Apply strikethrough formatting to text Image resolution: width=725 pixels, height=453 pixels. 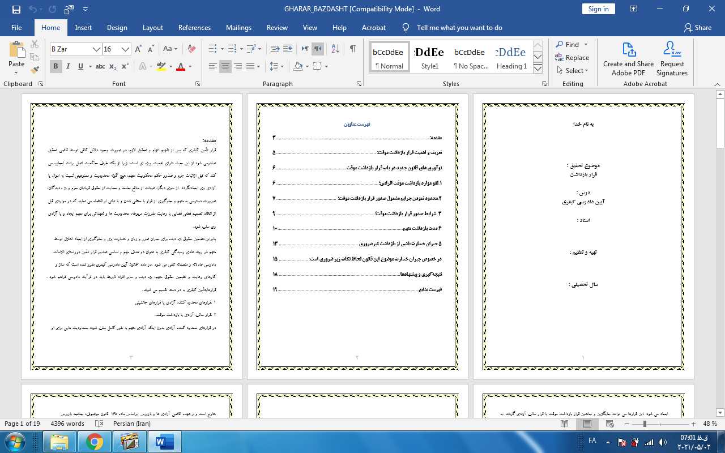click(x=100, y=66)
